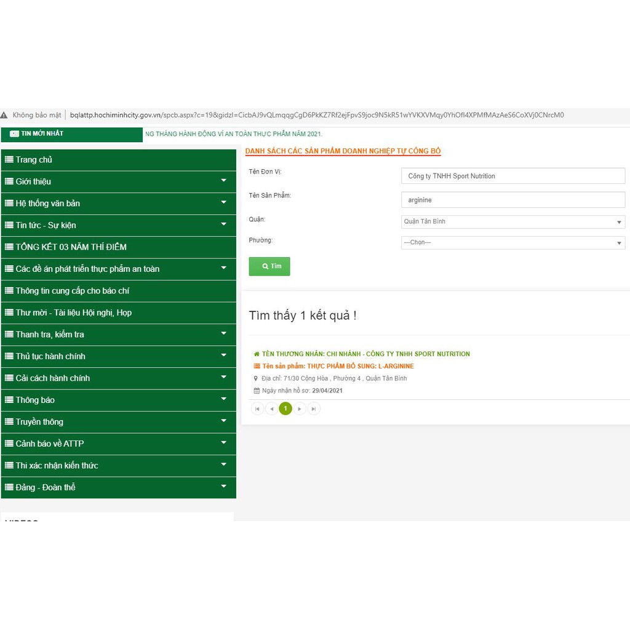Open the Trang chủ menu item

(119, 160)
